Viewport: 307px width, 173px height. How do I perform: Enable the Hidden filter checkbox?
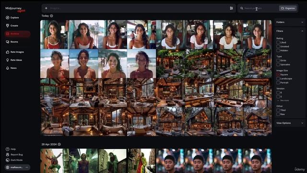pos(278,50)
